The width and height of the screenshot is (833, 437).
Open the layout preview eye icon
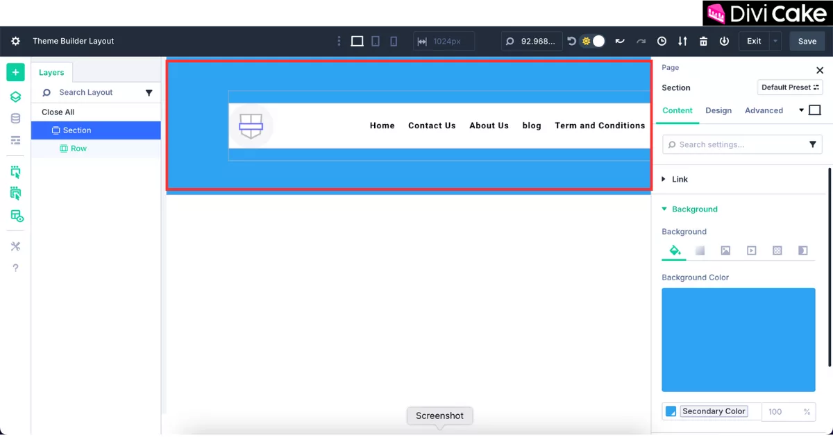click(16, 216)
